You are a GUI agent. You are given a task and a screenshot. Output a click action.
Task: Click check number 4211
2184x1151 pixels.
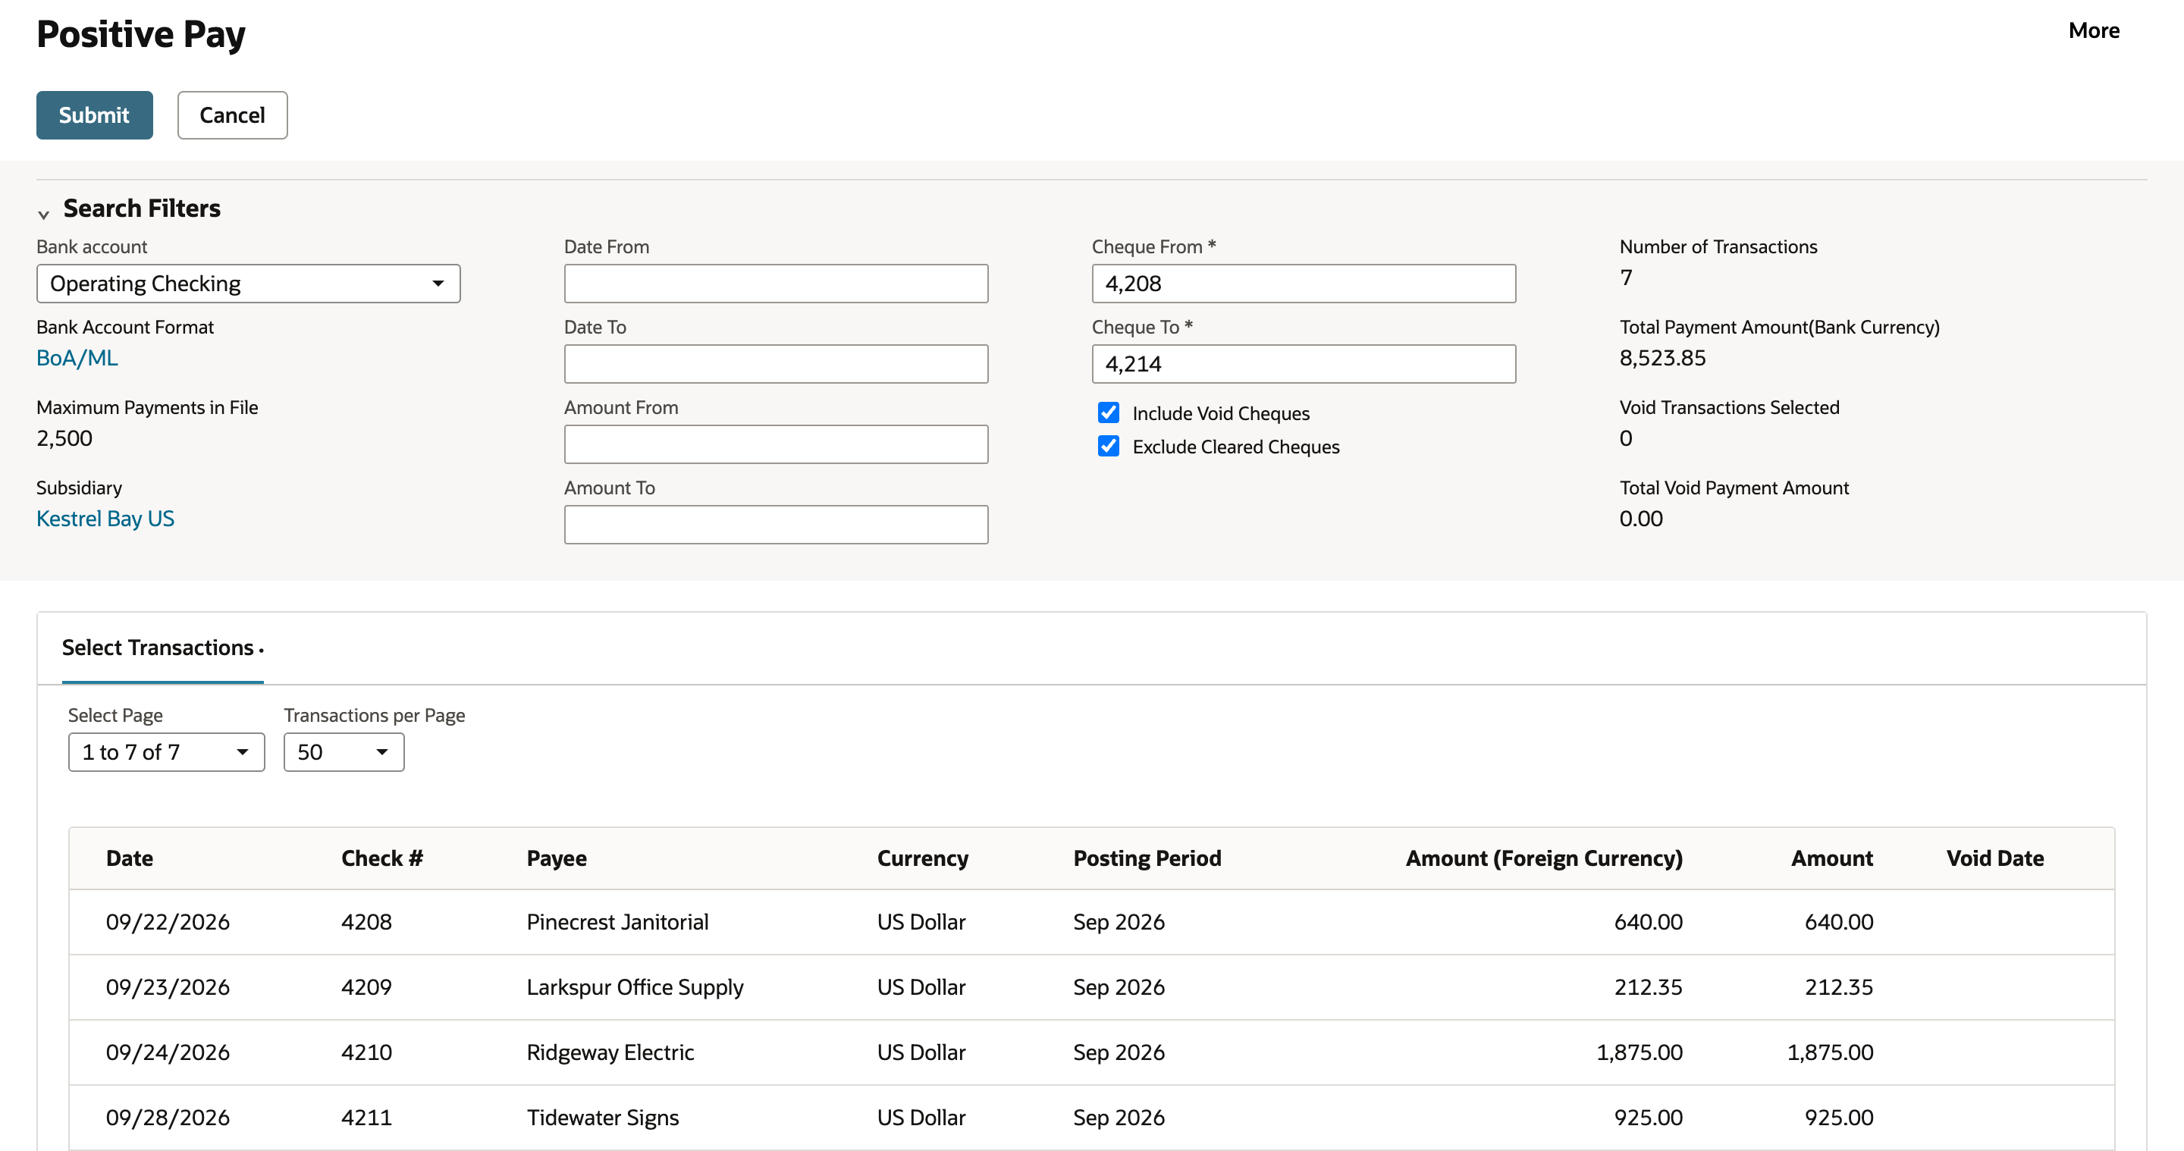coord(366,1118)
